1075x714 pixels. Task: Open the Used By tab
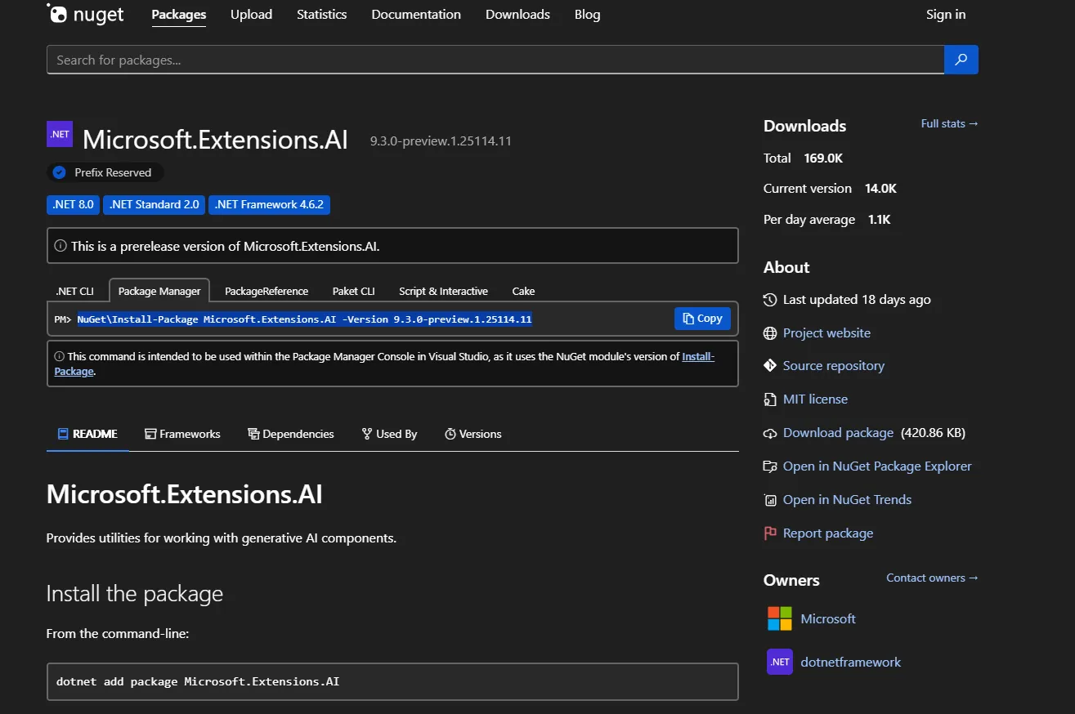click(389, 434)
